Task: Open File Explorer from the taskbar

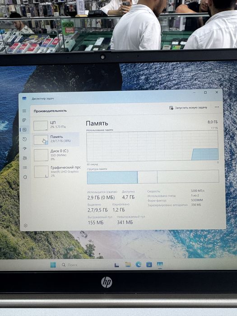Action: 128,265
